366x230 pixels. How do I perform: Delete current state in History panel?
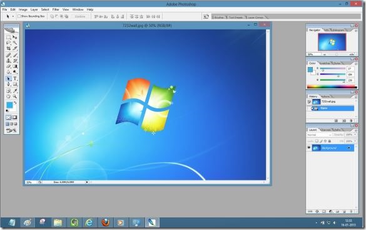(x=351, y=121)
